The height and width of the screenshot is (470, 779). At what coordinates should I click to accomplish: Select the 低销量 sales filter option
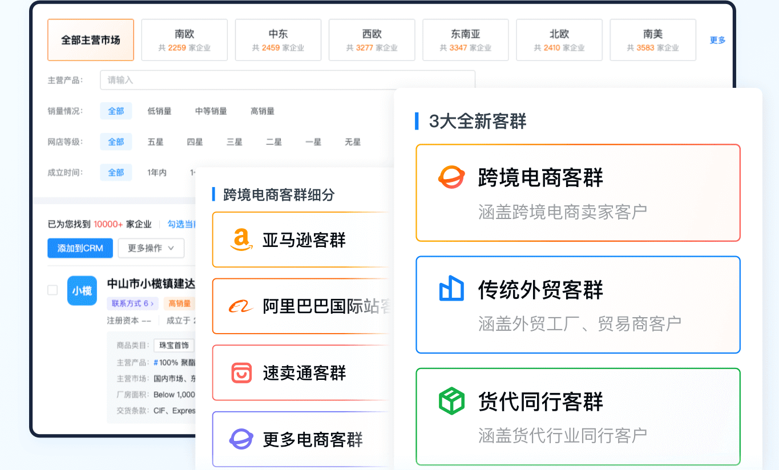click(x=159, y=111)
